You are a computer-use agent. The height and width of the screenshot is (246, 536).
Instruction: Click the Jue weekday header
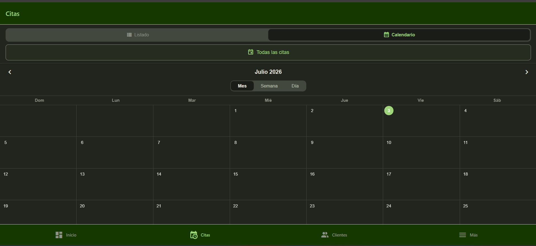[345, 100]
